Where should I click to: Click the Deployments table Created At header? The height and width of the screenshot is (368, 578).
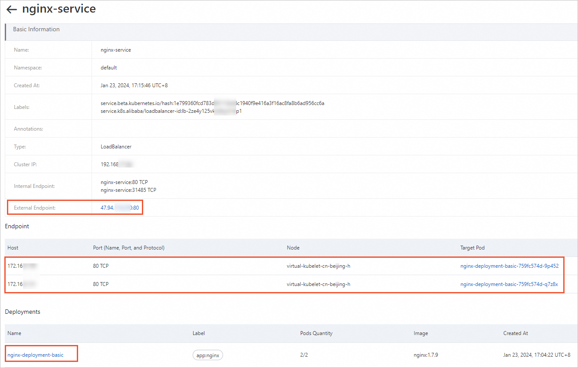(x=516, y=333)
